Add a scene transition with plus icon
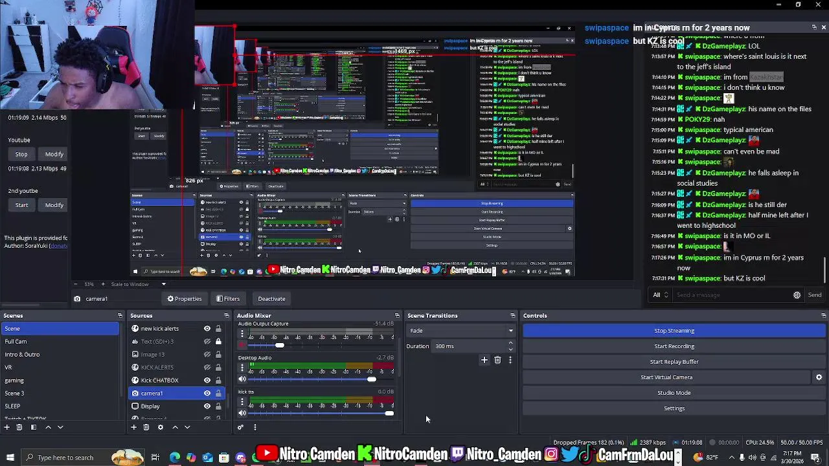829x466 pixels. 484,360
